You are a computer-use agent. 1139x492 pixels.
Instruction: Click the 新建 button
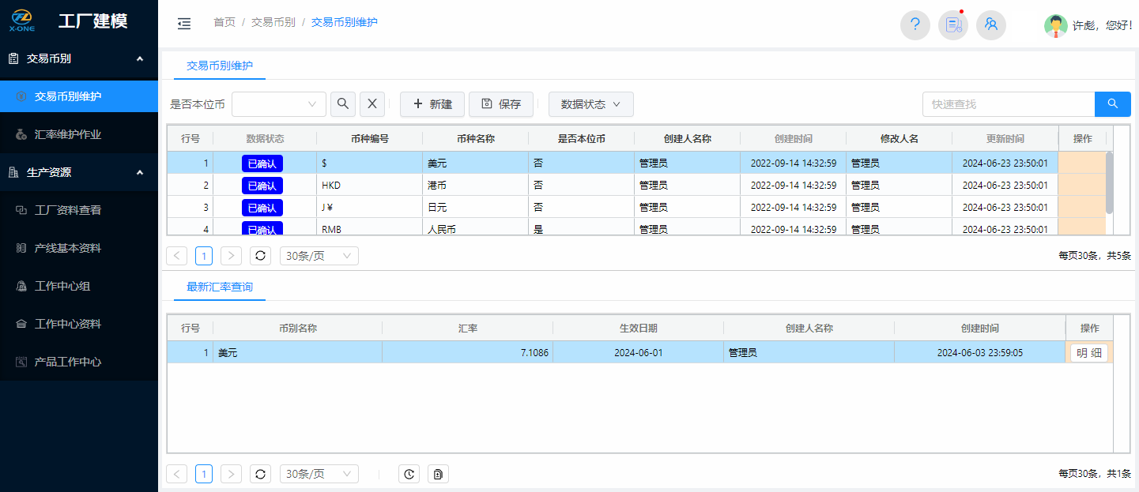pyautogui.click(x=432, y=104)
